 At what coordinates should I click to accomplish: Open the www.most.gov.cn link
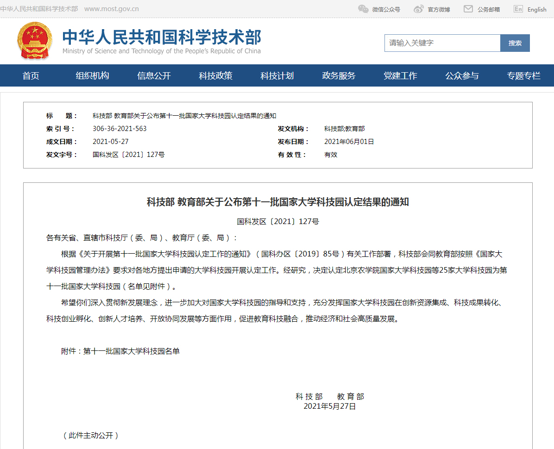point(111,9)
